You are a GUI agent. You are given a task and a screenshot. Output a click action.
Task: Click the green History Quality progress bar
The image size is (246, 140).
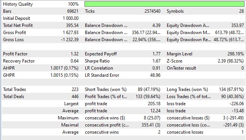pos(164,4)
